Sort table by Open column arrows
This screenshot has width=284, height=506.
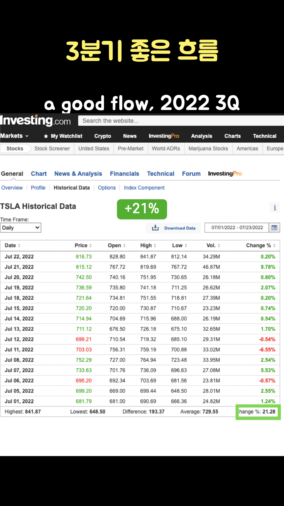124,246
